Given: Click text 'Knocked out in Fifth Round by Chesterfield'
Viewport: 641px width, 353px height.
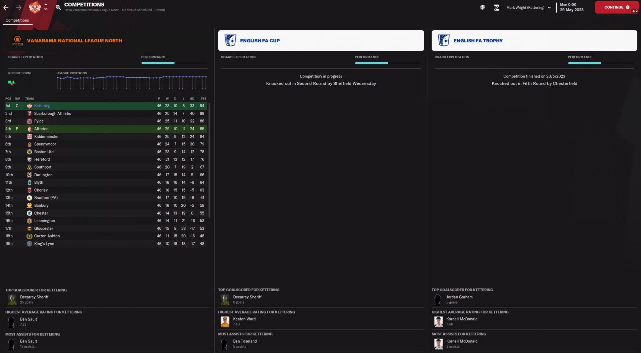Looking at the screenshot, I should pos(534,84).
